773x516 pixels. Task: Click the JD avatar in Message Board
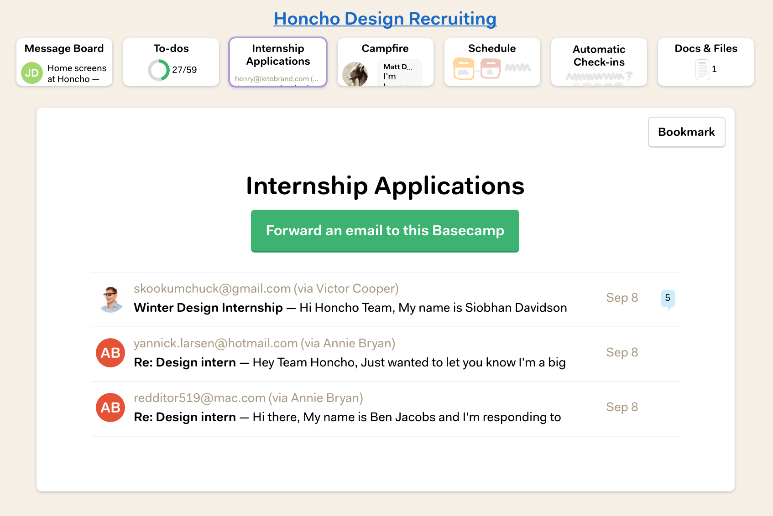(32, 73)
